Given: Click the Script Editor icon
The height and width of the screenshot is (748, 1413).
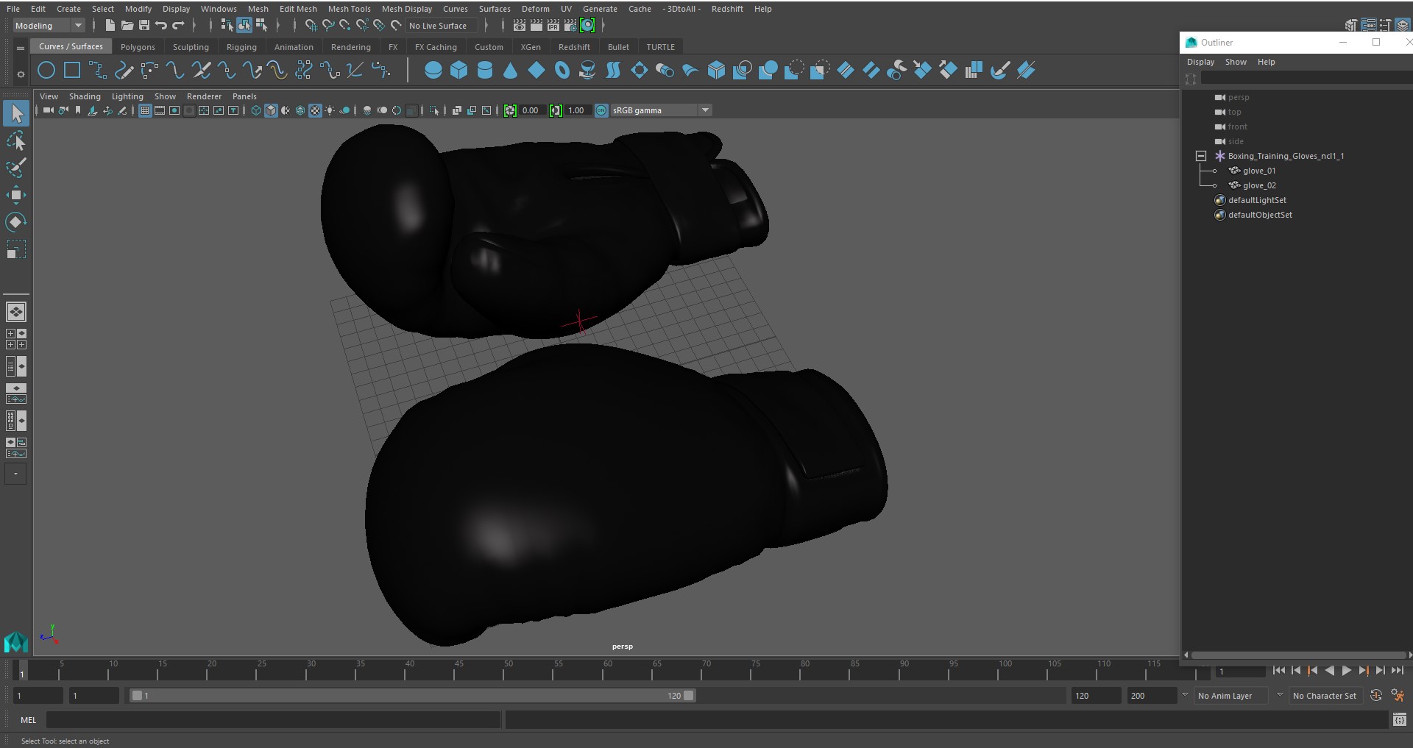Looking at the screenshot, I should coord(1399,719).
